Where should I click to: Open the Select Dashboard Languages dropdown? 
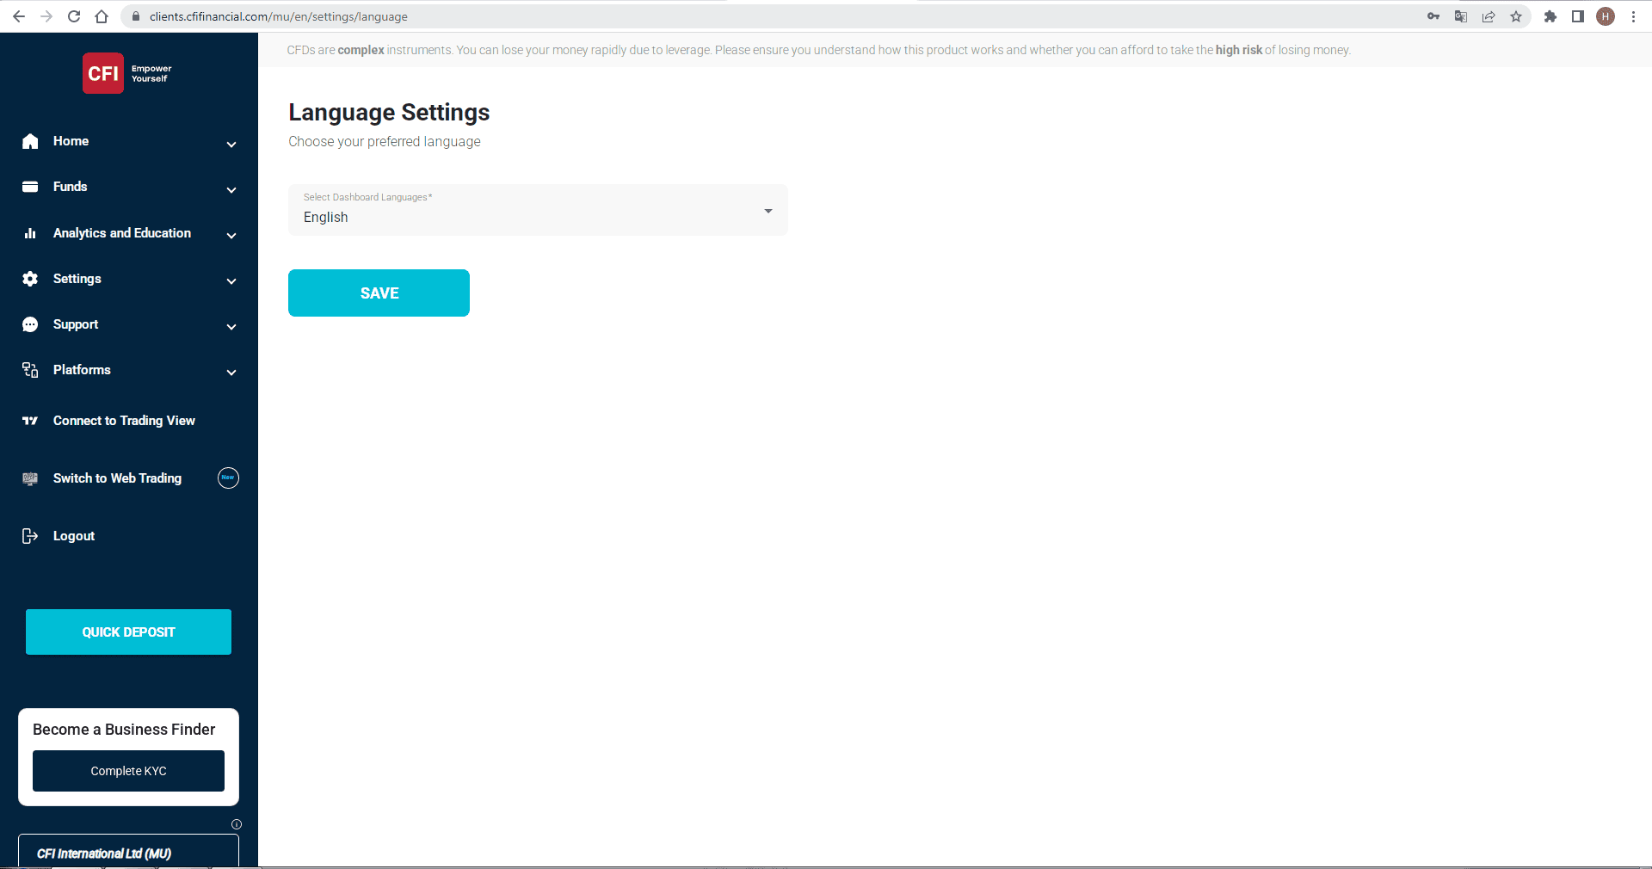click(x=538, y=210)
